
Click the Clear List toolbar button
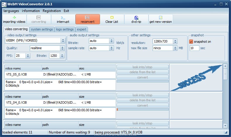coord(112,19)
